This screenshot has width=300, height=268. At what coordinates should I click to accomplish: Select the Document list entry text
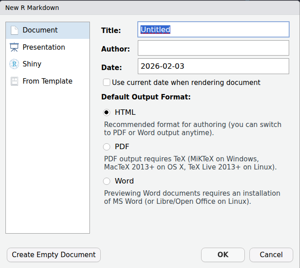point(40,30)
